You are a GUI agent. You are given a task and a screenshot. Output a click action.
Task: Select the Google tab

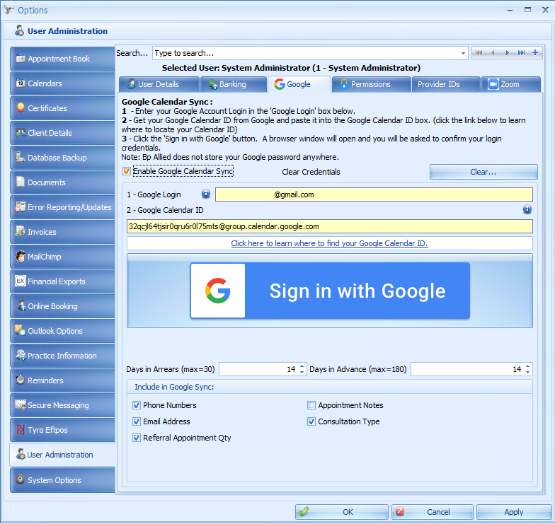click(299, 85)
